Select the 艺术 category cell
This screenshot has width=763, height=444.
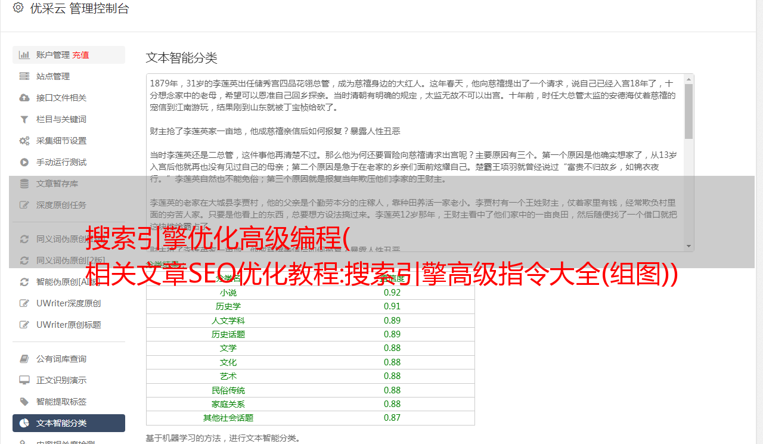pos(228,376)
